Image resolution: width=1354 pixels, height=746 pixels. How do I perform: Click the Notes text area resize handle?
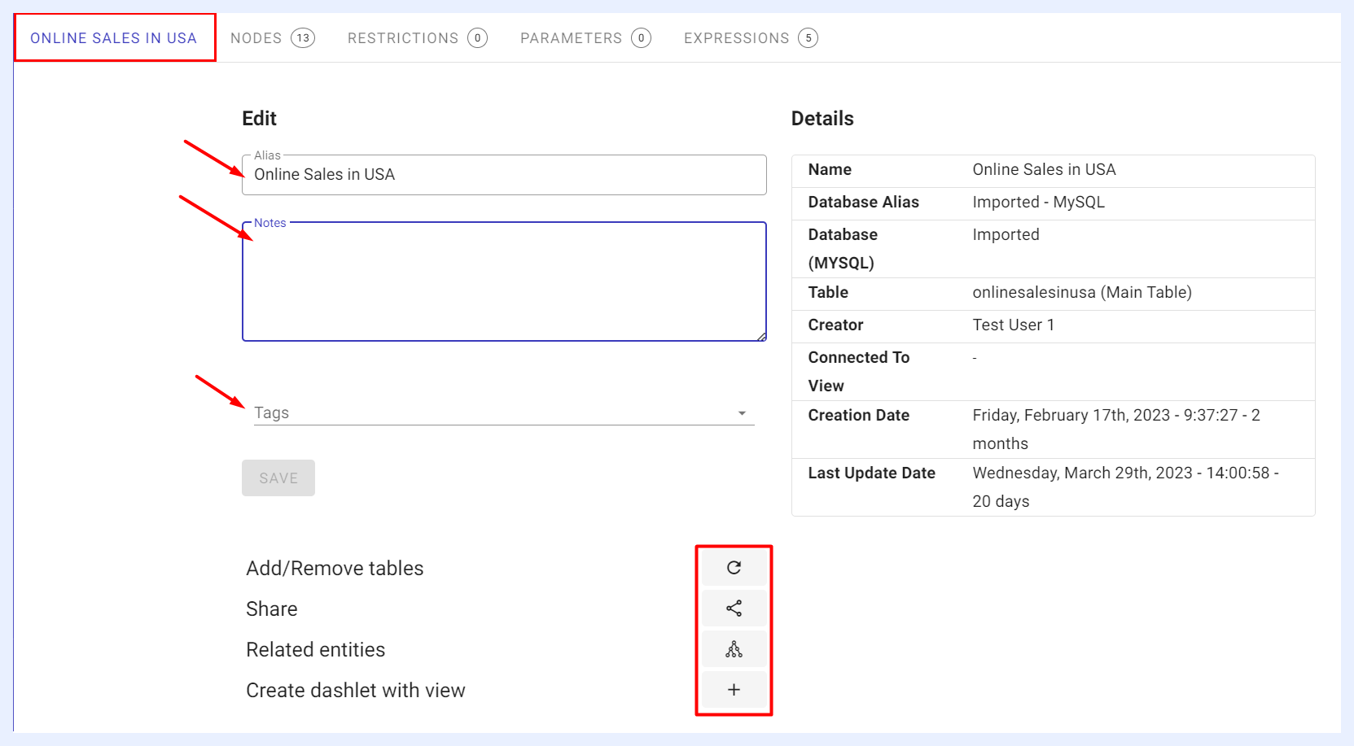click(x=761, y=336)
